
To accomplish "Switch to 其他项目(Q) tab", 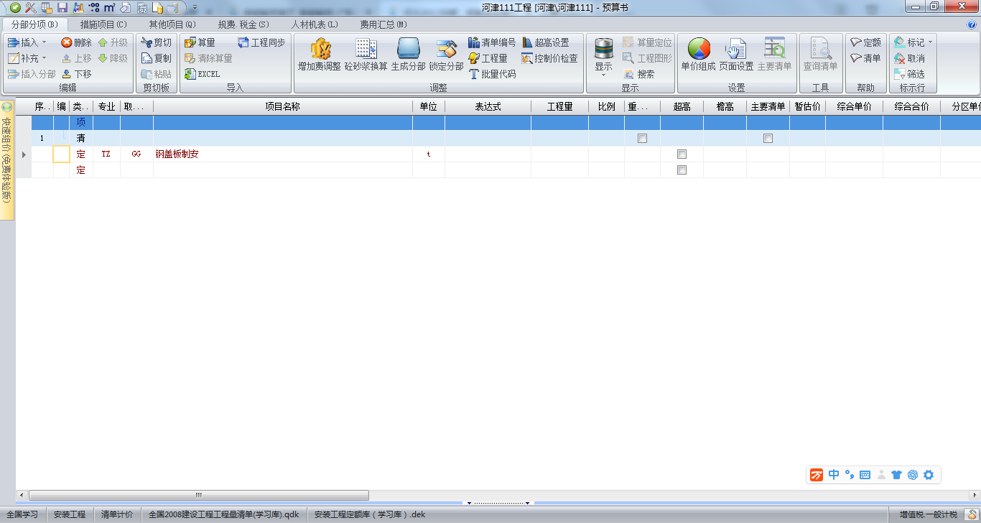I will pyautogui.click(x=172, y=24).
